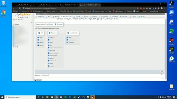Click New in the database tree
Image resolution: width=177 pixels, height=99 pixels.
point(17,24)
